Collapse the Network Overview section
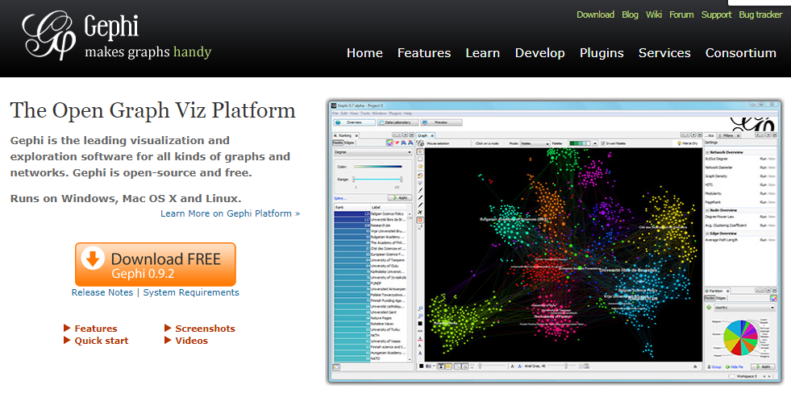791x393 pixels. (707, 152)
